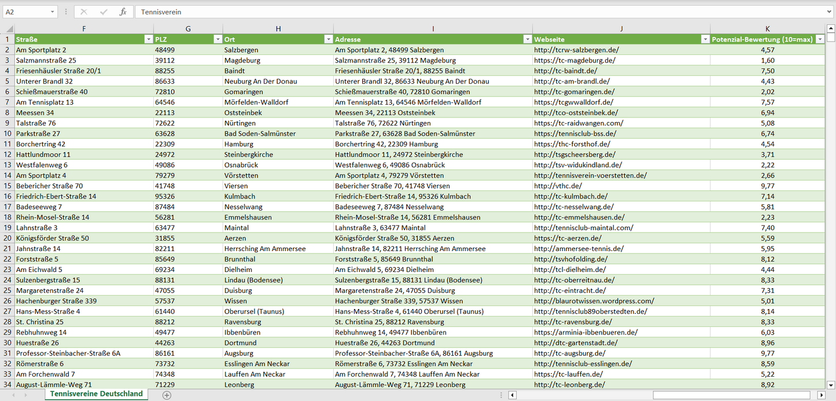The image size is (836, 401).
Task: Click the Insert Function fx icon
Action: tap(123, 12)
